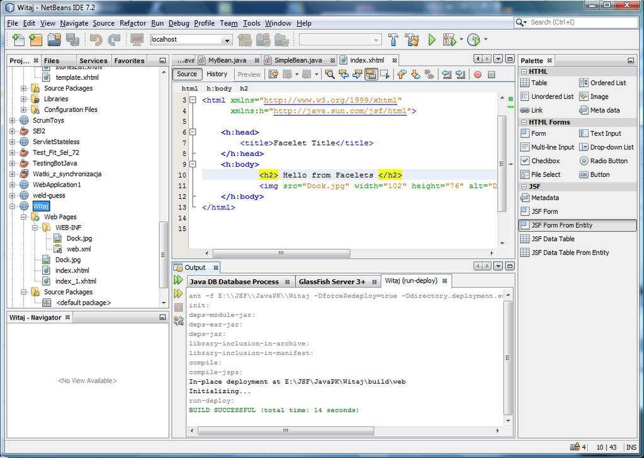Select the Checkbox palette item
The height and width of the screenshot is (458, 644).
(540, 161)
